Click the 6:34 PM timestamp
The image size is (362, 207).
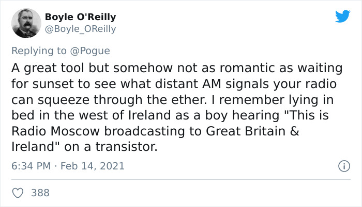point(30,166)
